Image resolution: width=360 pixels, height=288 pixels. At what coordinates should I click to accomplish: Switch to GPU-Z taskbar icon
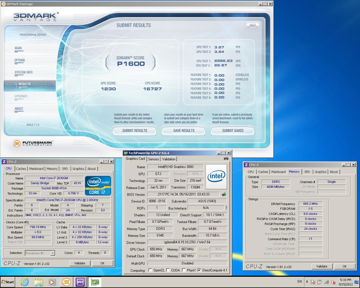(x=95, y=282)
